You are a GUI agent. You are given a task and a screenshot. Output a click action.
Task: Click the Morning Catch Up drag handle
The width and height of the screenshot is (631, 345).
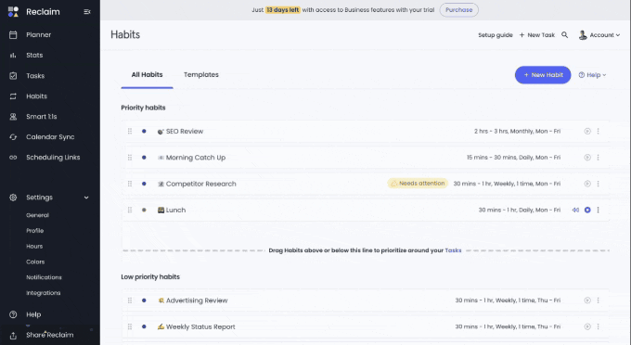pos(130,158)
